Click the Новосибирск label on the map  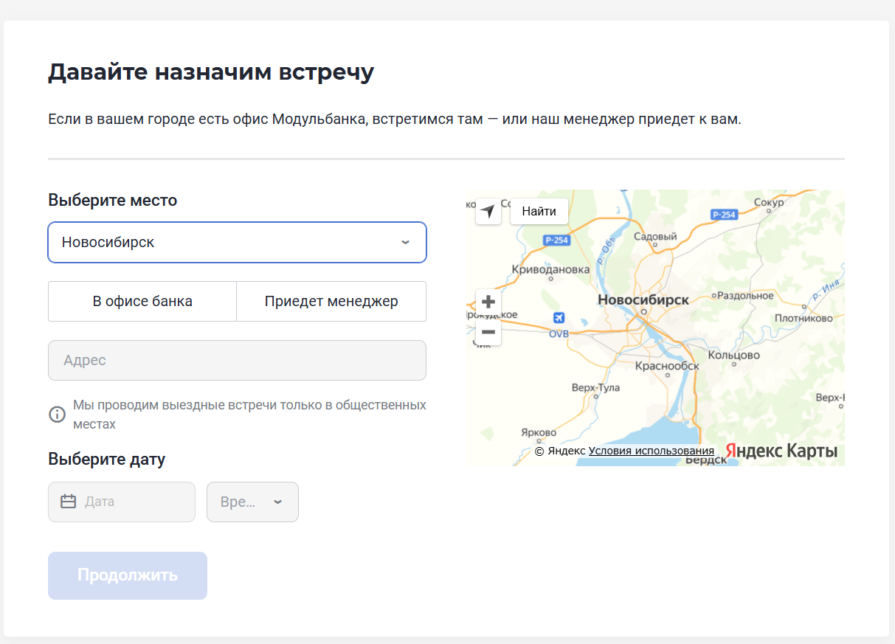click(x=643, y=300)
